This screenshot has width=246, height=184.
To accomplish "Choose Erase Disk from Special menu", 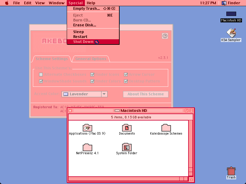I will (x=93, y=25).
